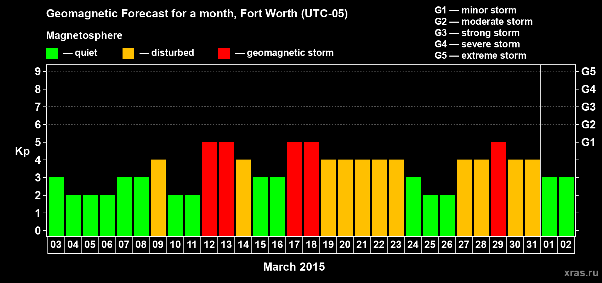Viewport: 602px width, 283px height.
Task: Select the green bar for day 03
Action: pyautogui.click(x=56, y=207)
